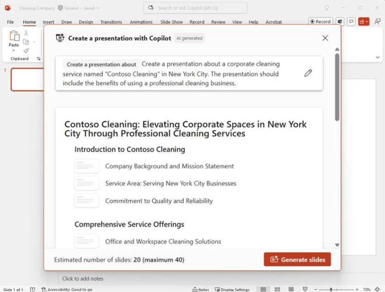This screenshot has width=385, height=292.
Task: Click the spell check book icon
Action: 33,289
